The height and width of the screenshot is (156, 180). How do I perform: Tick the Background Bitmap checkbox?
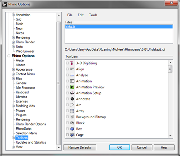click(67, 117)
